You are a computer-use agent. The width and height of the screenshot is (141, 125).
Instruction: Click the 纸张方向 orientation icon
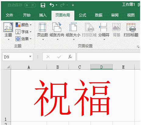[x=57, y=27]
